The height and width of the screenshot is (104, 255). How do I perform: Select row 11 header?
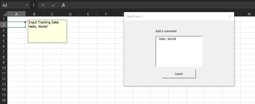4,73
